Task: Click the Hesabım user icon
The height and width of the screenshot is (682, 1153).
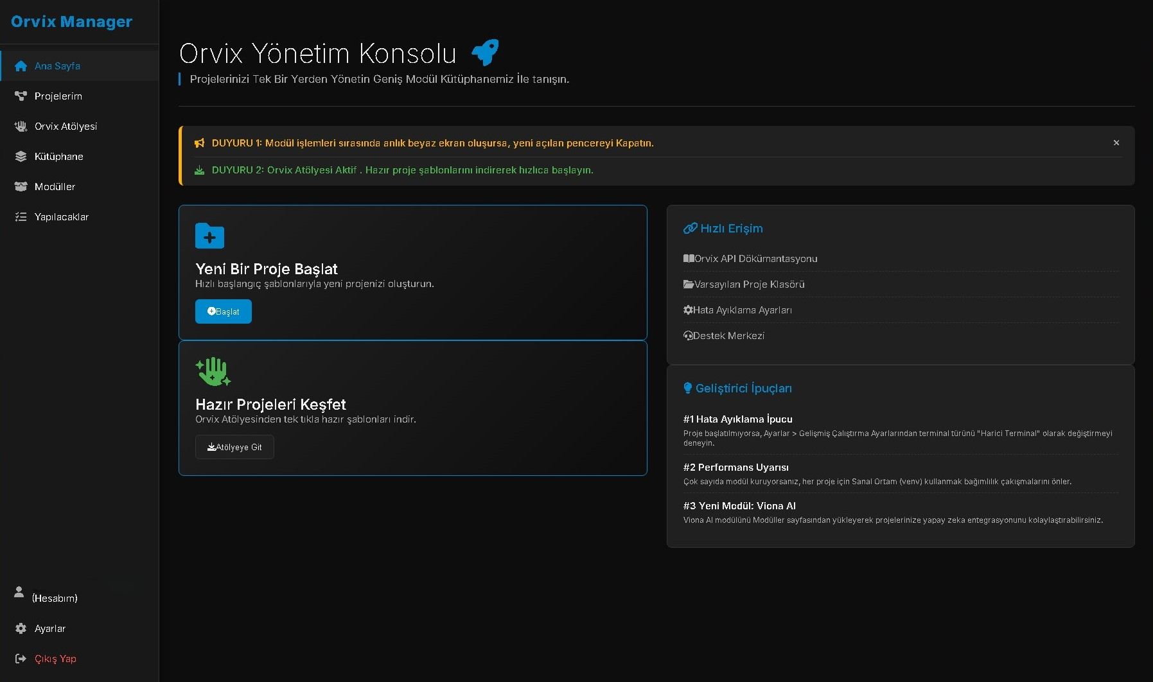Action: click(x=19, y=592)
